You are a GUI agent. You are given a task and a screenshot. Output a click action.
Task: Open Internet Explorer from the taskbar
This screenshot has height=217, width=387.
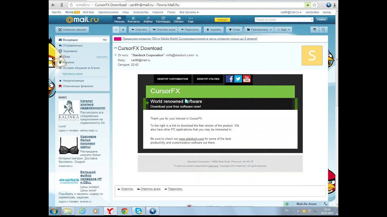(x=82, y=211)
